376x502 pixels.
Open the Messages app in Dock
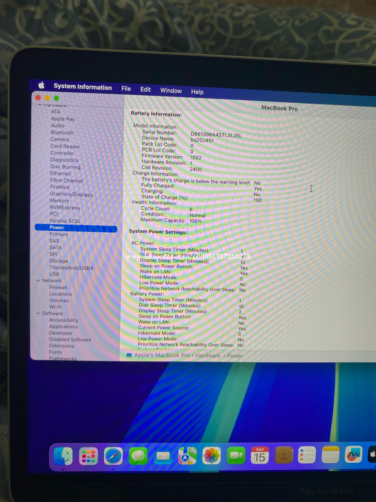tap(138, 456)
